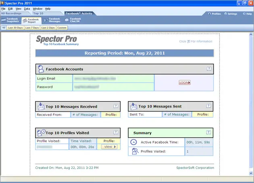Filter by Last 7 Days
Image resolution: width=254 pixels, height=183 pixels.
pyautogui.click(x=32, y=28)
